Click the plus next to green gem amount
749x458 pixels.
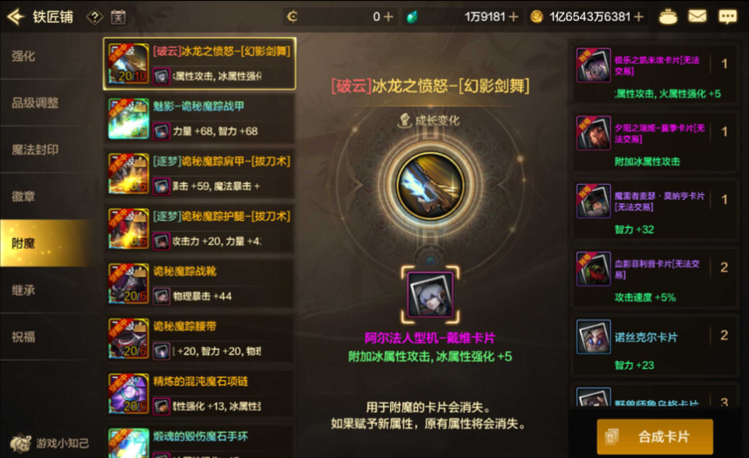coord(513,16)
